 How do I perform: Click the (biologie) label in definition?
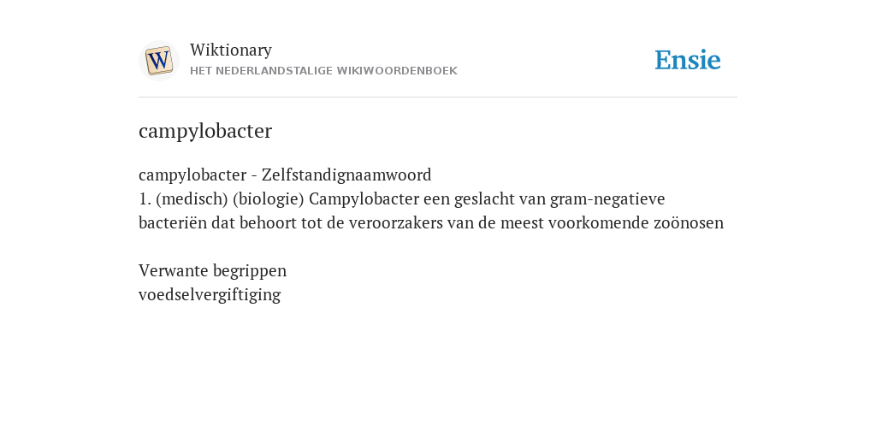[x=268, y=198]
